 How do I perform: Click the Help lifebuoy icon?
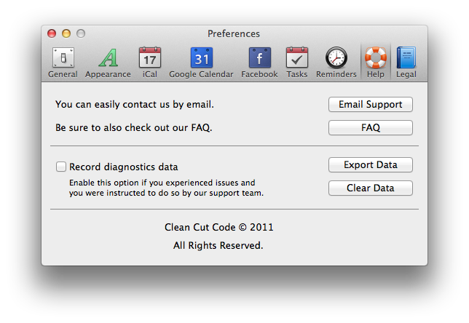tap(376, 57)
